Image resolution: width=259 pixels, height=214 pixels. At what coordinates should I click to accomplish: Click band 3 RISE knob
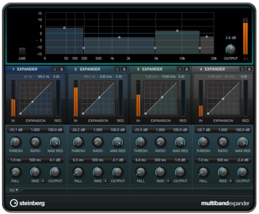[x=160, y=172]
